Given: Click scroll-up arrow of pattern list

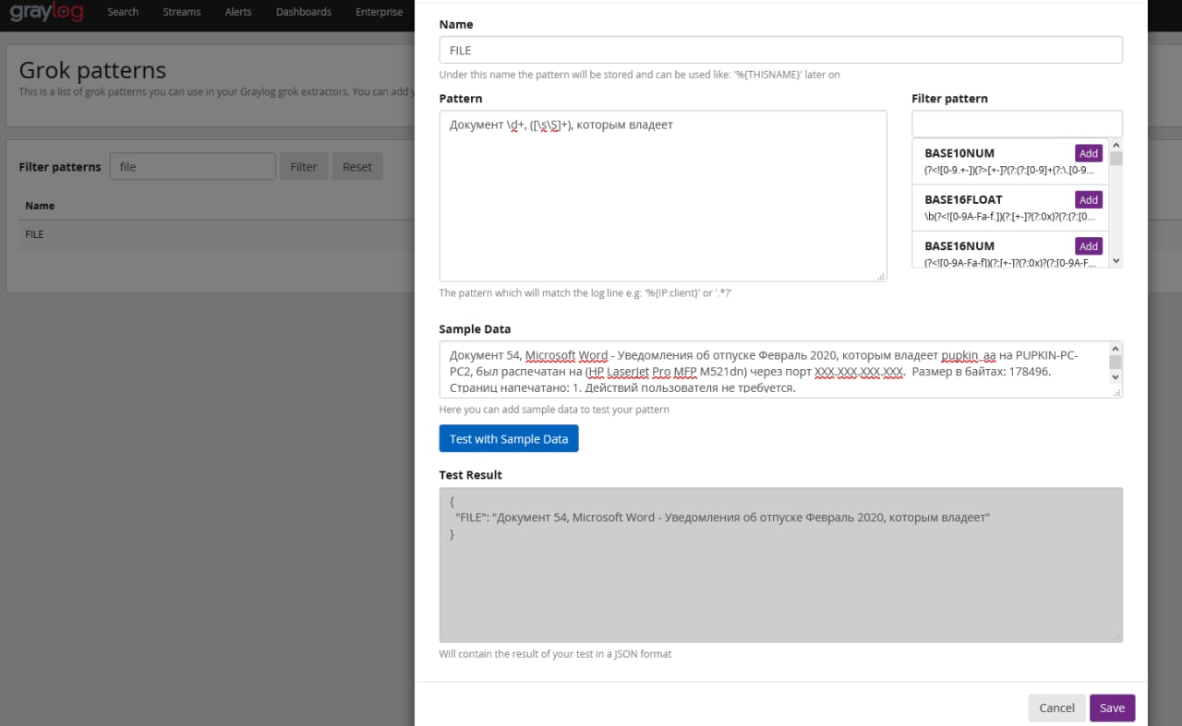Looking at the screenshot, I should [x=1116, y=145].
